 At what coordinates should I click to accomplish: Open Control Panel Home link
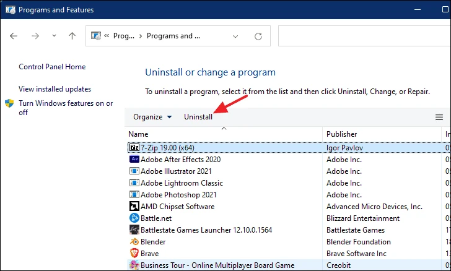click(52, 67)
